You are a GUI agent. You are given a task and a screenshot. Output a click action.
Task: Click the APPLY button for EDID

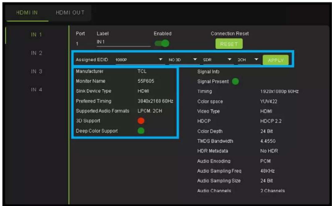pyautogui.click(x=275, y=60)
